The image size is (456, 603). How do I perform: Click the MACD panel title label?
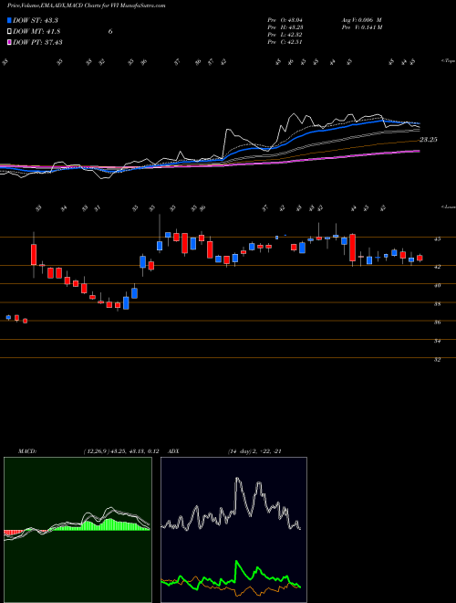click(x=26, y=451)
